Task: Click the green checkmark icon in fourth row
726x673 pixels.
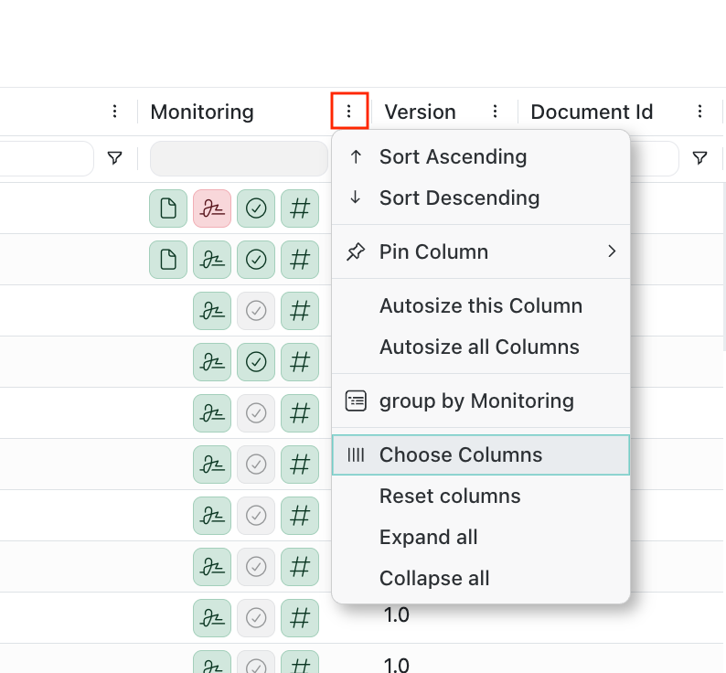Action: (x=256, y=362)
